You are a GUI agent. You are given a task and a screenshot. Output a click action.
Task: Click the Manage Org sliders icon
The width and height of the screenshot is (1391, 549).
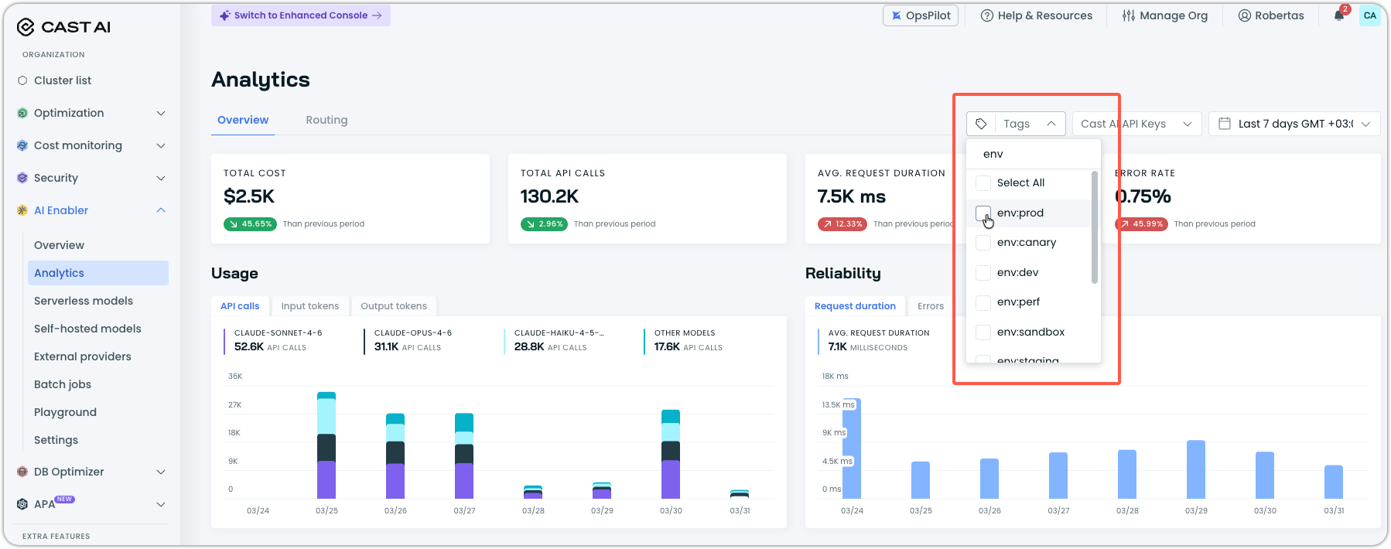(1129, 15)
